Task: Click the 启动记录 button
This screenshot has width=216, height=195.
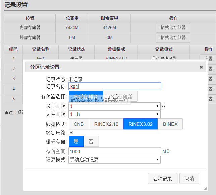Action: [162, 179]
